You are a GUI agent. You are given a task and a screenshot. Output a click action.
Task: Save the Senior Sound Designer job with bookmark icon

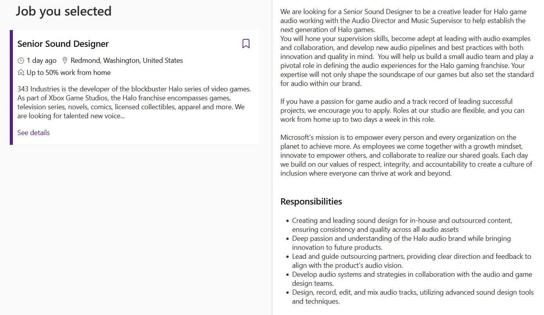click(246, 43)
